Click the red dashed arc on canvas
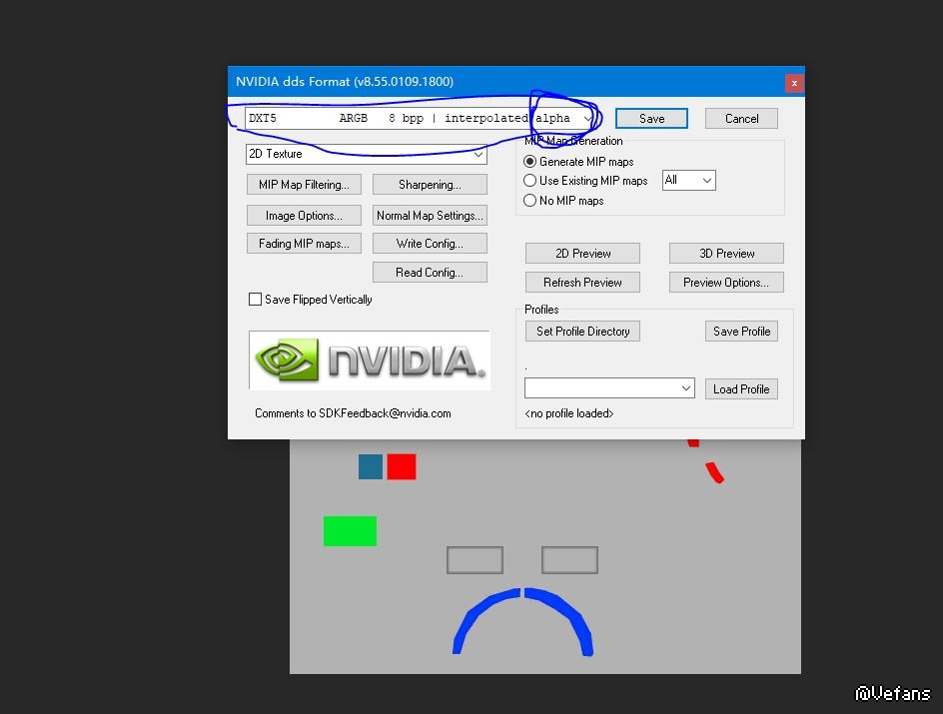 (x=714, y=471)
